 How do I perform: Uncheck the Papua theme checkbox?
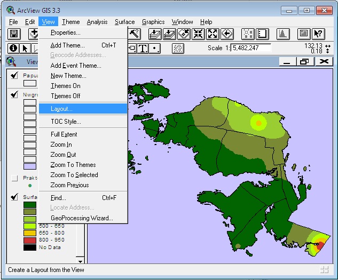tap(14, 75)
